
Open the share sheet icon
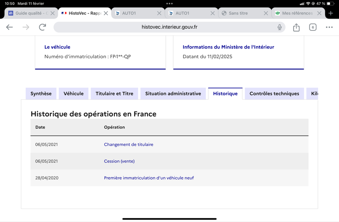tap(296, 27)
